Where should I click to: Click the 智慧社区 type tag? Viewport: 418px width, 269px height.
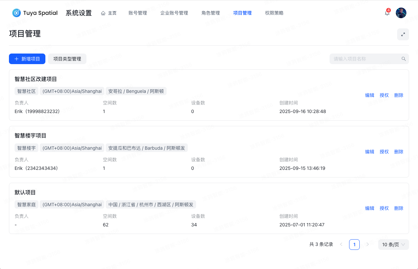pos(26,91)
